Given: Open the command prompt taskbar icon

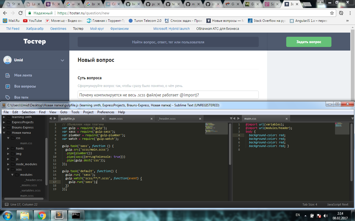Looking at the screenshot, I should pyautogui.click(x=76, y=215).
